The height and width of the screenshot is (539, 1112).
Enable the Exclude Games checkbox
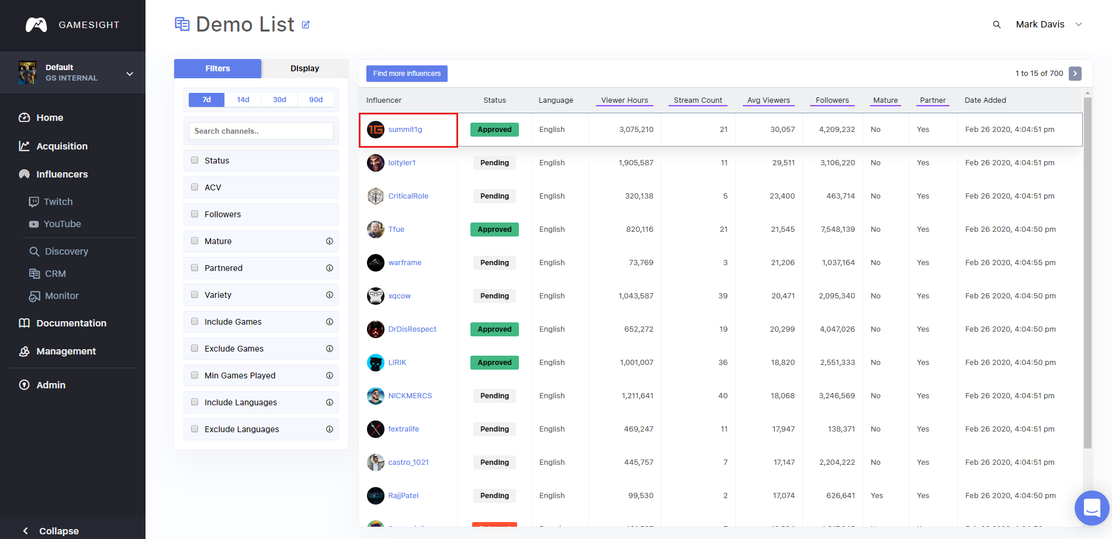pyautogui.click(x=195, y=348)
